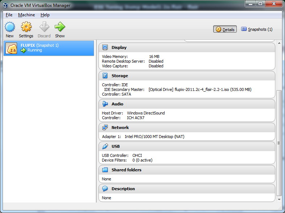The width and height of the screenshot is (285, 213).
Task: Click the Description section title
Action: tap(123, 189)
